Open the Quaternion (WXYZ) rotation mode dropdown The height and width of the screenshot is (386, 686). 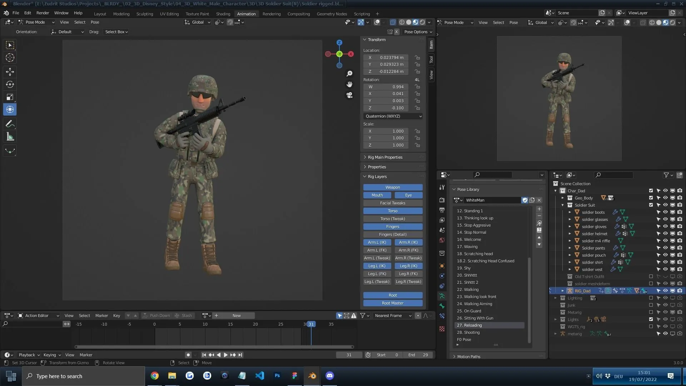coord(393,116)
